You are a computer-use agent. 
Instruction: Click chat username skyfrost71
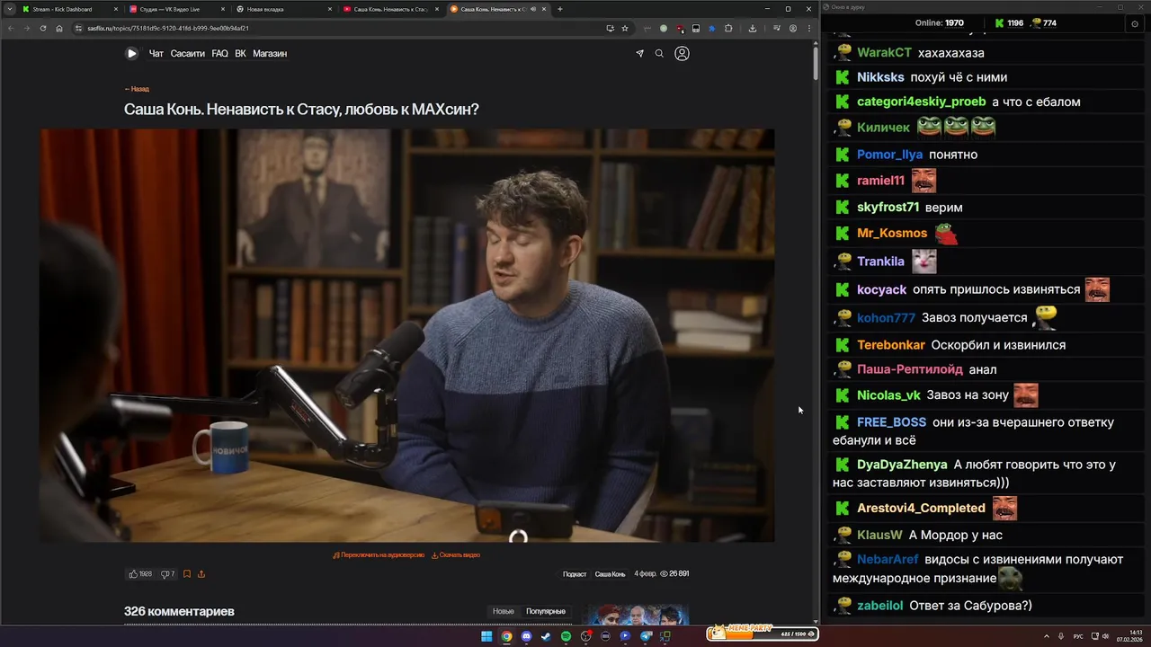pyautogui.click(x=888, y=208)
